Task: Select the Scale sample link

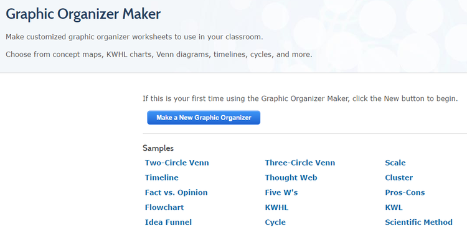Action: point(395,163)
